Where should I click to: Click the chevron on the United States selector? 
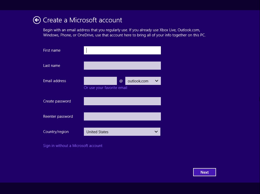click(156, 132)
